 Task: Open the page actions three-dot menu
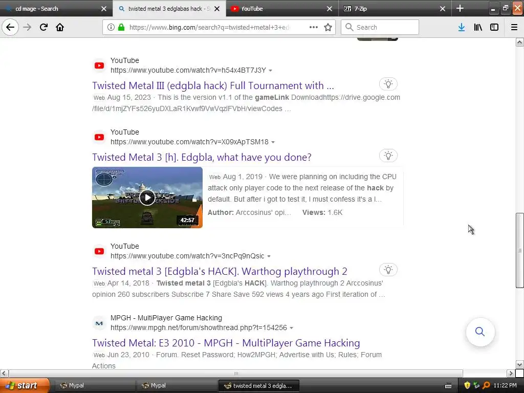tap(314, 27)
